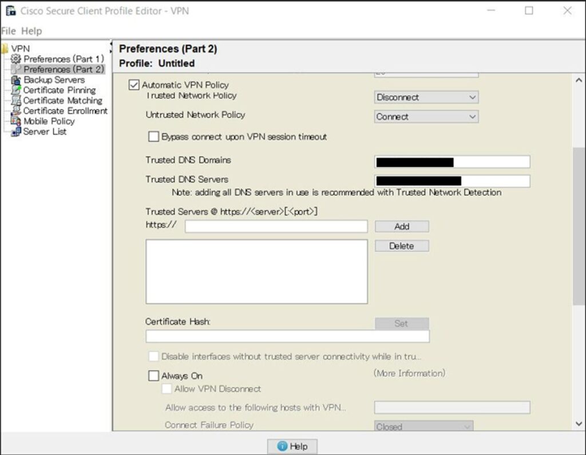Image resolution: width=586 pixels, height=455 pixels.
Task: Click the scrollbar up arrow
Action: click(579, 80)
